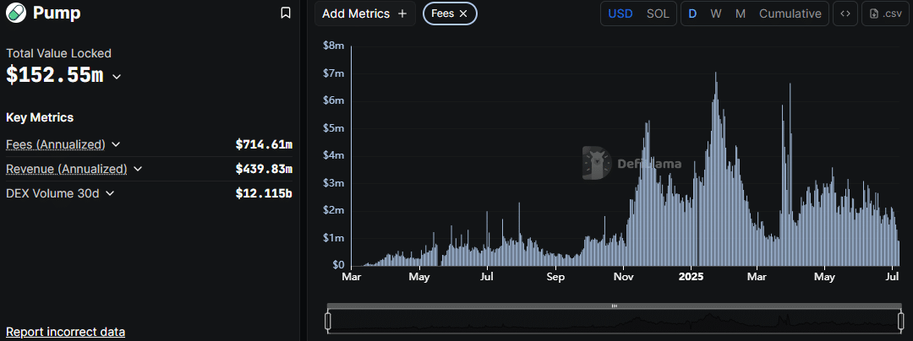
Task: Open Report incorrect data link
Action: point(65,333)
